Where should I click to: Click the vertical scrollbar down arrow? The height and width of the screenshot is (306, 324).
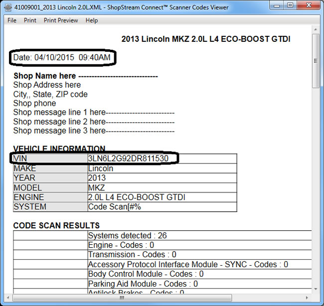[x=316, y=290]
